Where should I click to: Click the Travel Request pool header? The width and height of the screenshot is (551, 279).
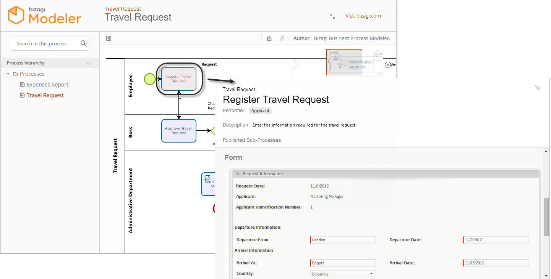pyautogui.click(x=115, y=156)
